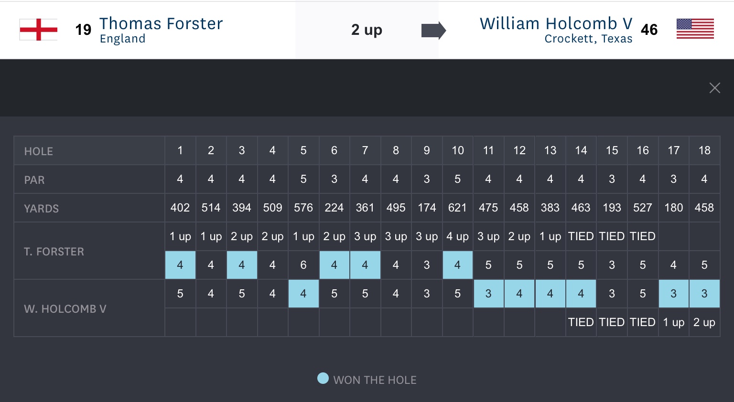The height and width of the screenshot is (402, 734).
Task: Click seed number 19 beside Forster
Action: 83,30
